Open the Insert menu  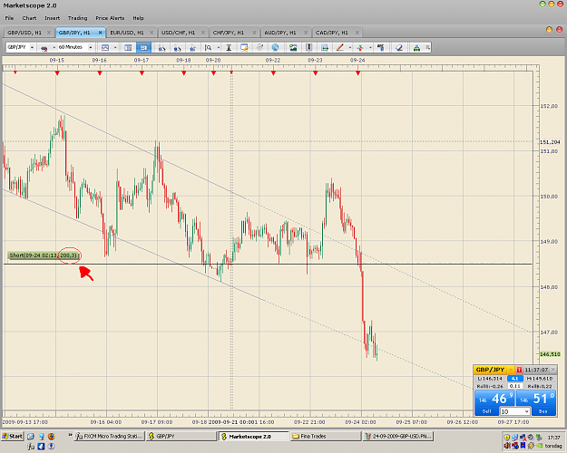point(53,18)
